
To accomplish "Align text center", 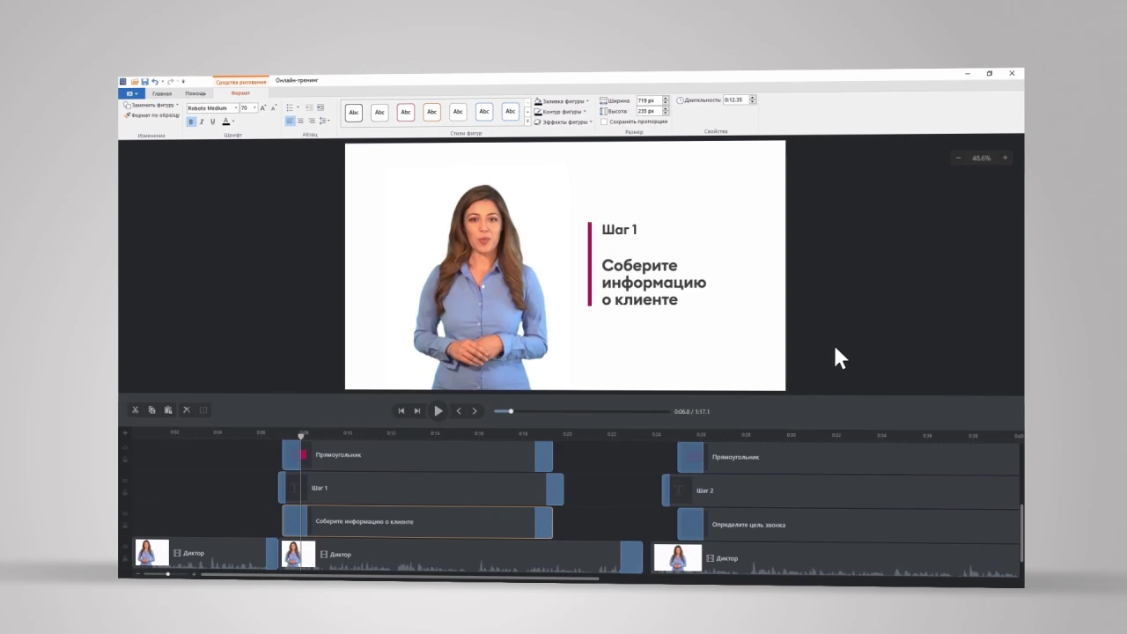I will pos(300,122).
